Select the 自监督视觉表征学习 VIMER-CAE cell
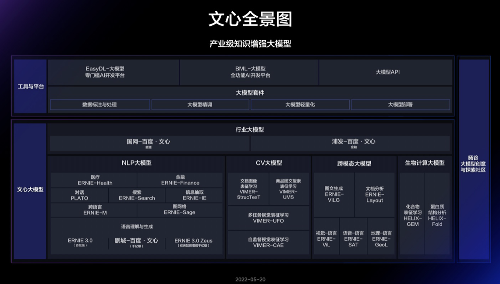This screenshot has height=284, width=500. [x=269, y=242]
